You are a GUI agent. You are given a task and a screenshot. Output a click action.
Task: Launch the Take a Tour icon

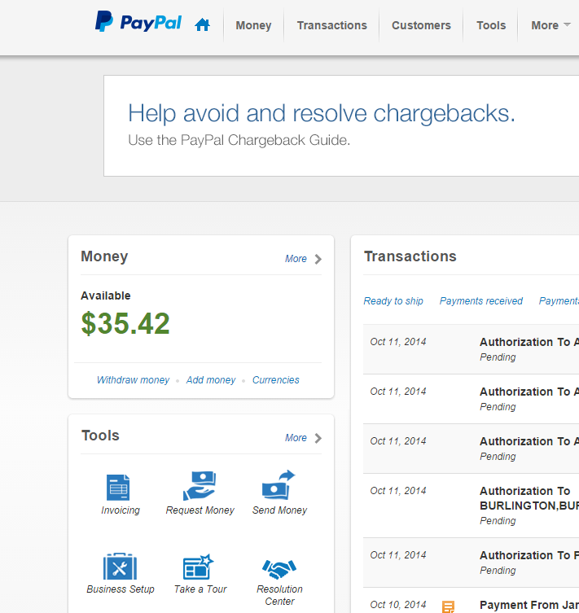[x=199, y=567]
